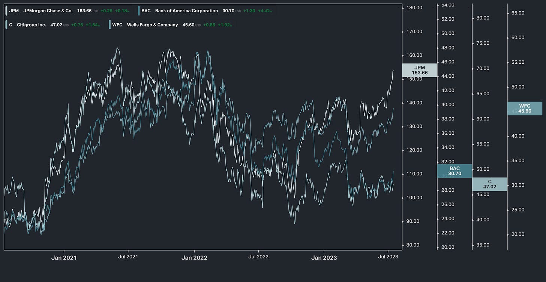
Task: Click the Jan 2022 date label
Action: [194, 258]
